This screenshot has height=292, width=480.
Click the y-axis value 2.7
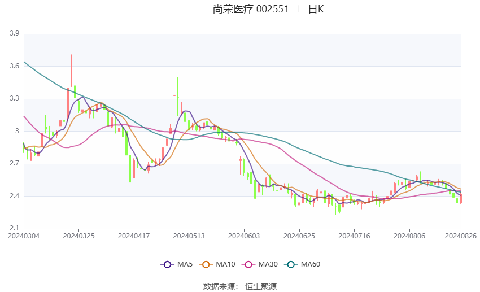coord(14,163)
